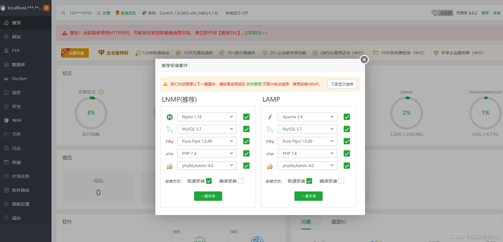Open the LNMP PHP 7.4 dropdown
The width and height of the screenshot is (503, 242).
[x=207, y=153]
